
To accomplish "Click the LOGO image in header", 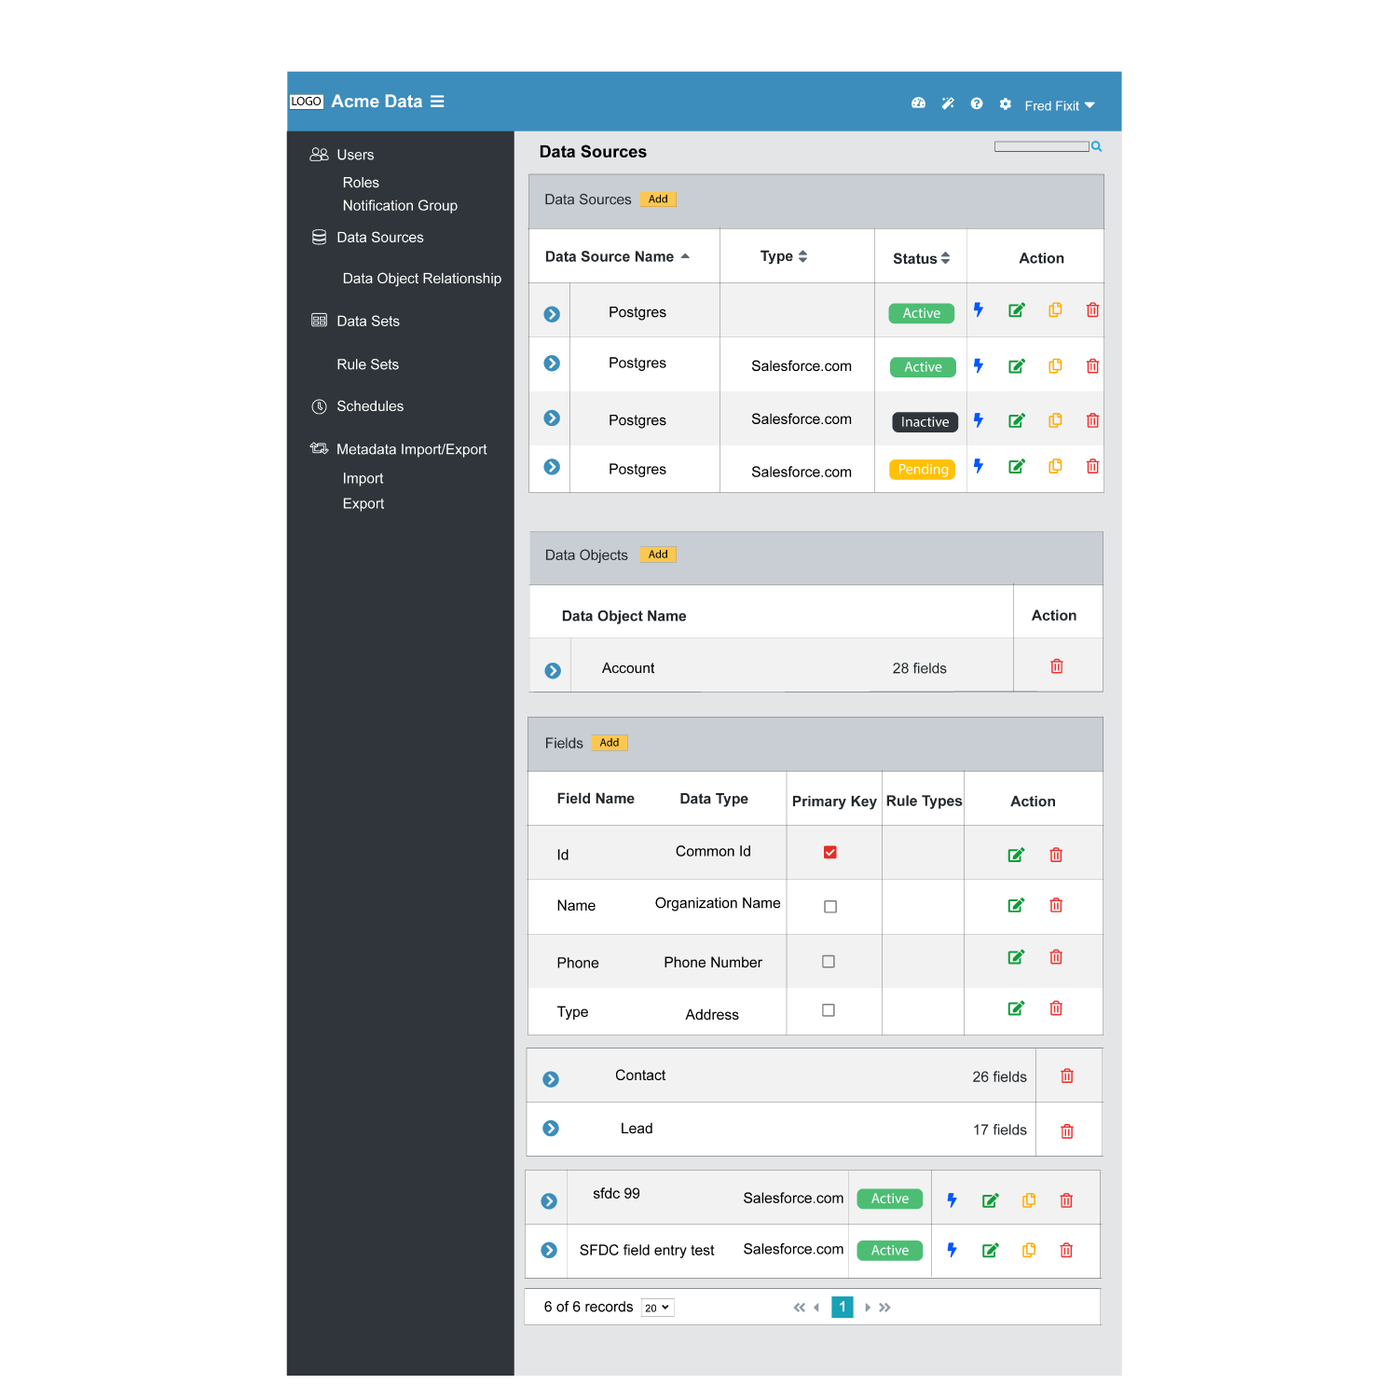I will coord(306,102).
